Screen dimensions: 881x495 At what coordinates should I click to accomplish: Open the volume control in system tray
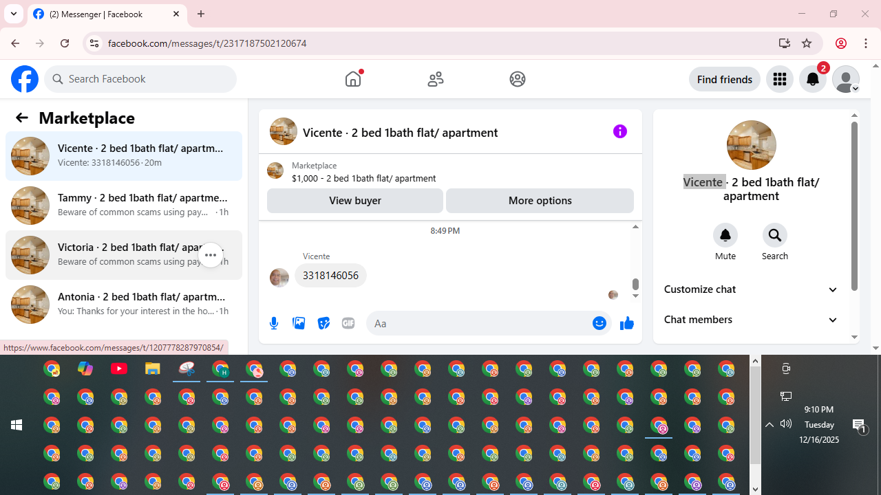coord(786,424)
